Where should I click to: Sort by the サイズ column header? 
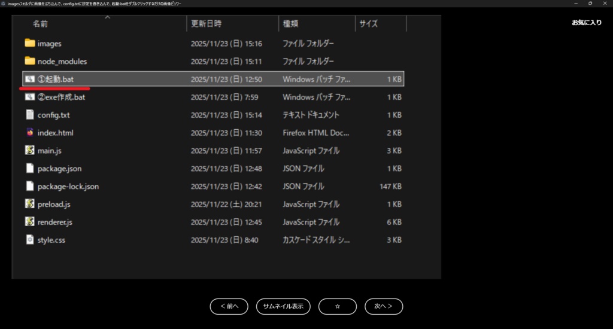click(369, 24)
